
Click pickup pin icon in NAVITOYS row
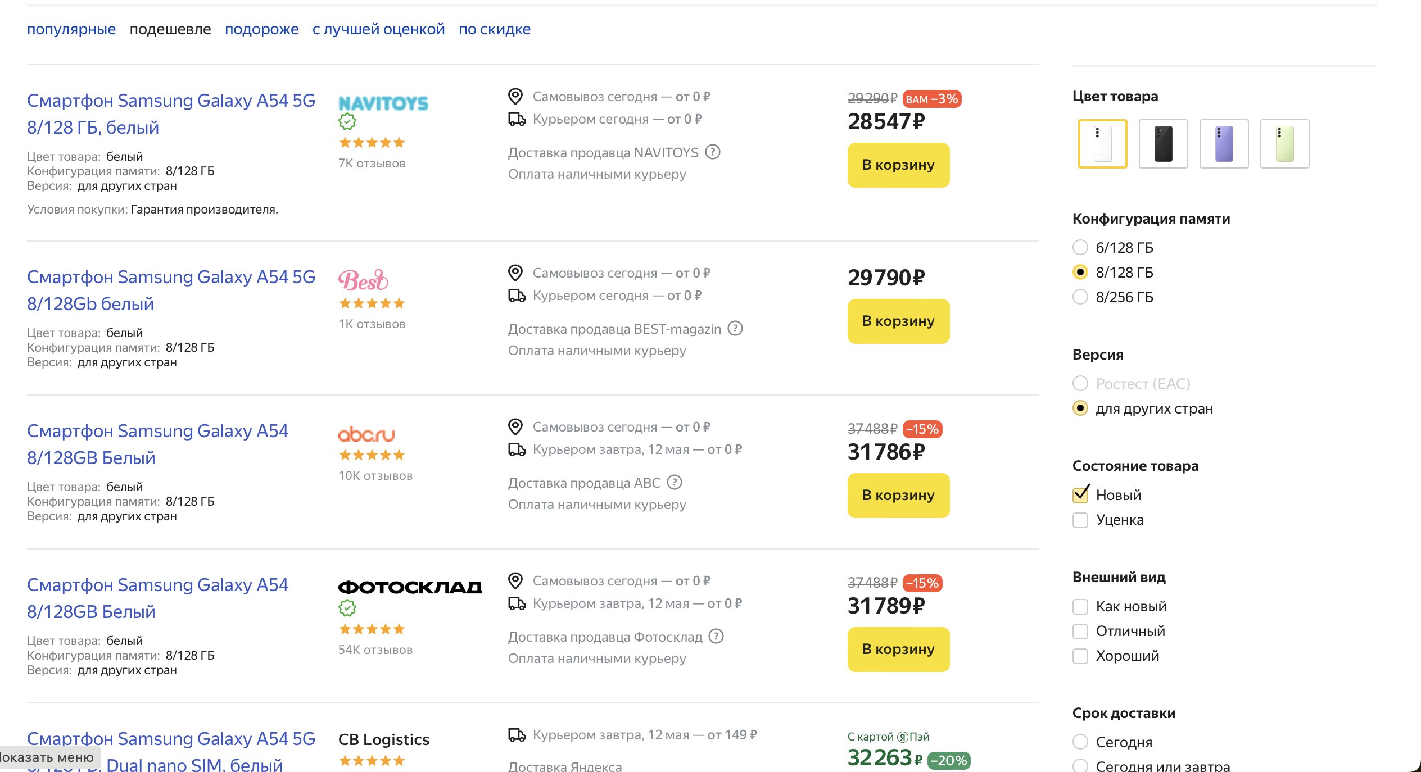pyautogui.click(x=515, y=97)
